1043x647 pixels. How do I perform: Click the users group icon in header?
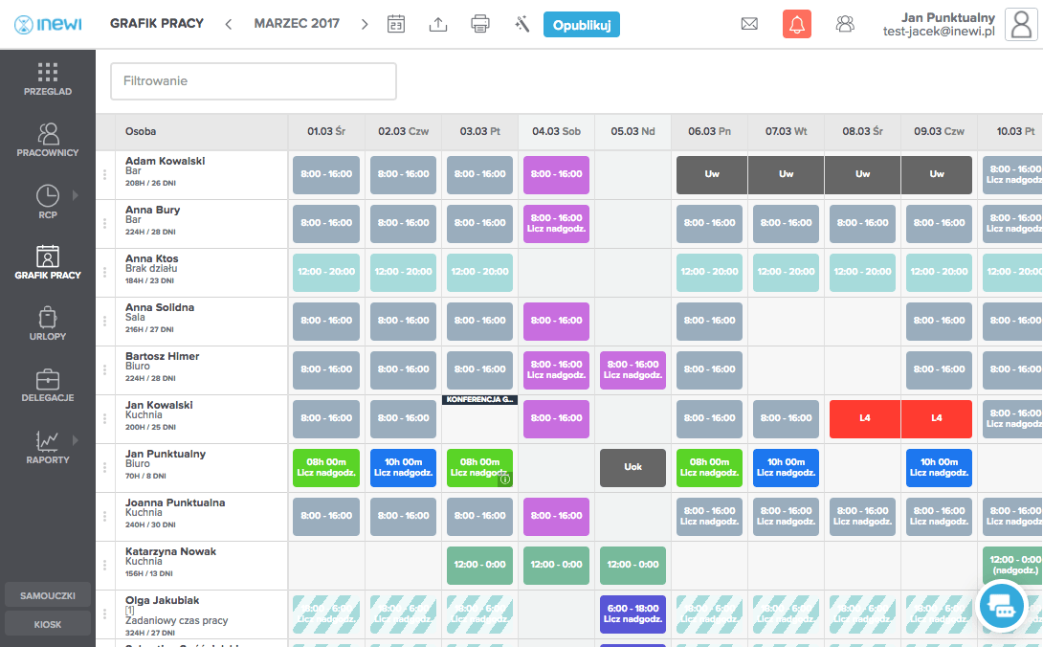pos(845,24)
